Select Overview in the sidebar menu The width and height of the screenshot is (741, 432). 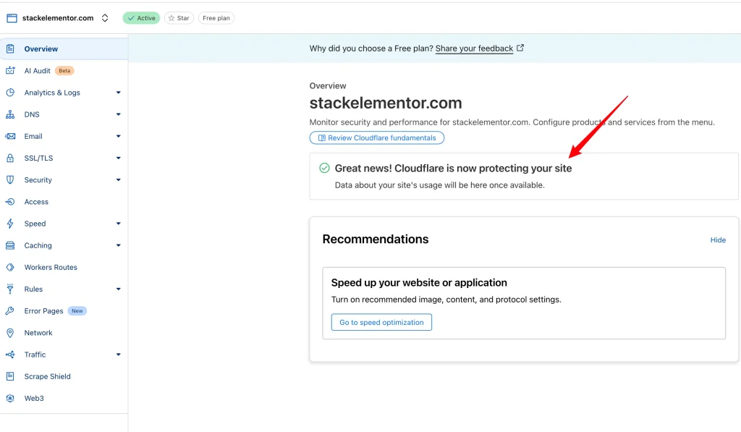64,48
